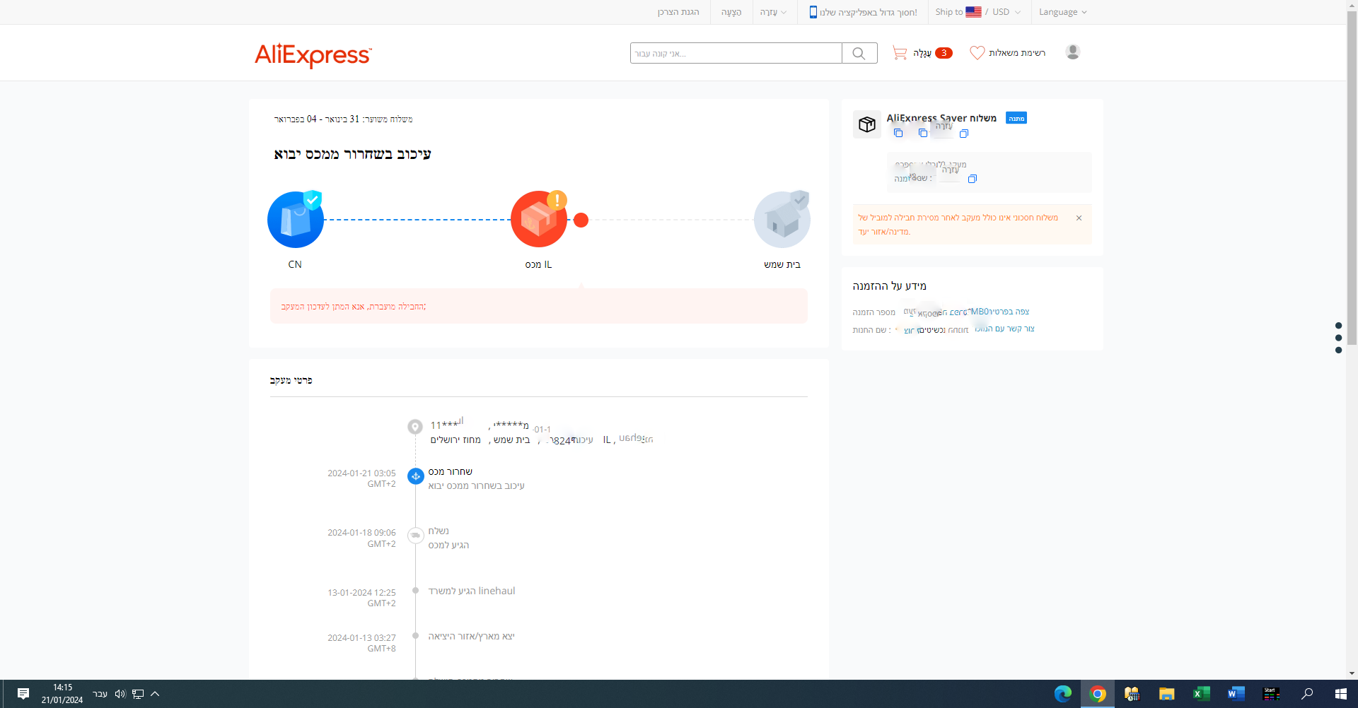Click the taskbar network icon
The width and height of the screenshot is (1358, 708).
point(138,694)
